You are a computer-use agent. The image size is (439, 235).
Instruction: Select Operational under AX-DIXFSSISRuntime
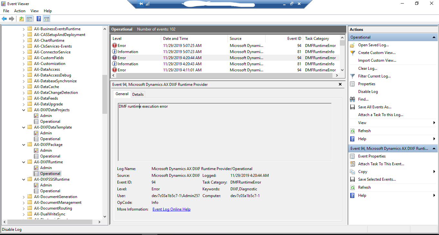(x=50, y=191)
